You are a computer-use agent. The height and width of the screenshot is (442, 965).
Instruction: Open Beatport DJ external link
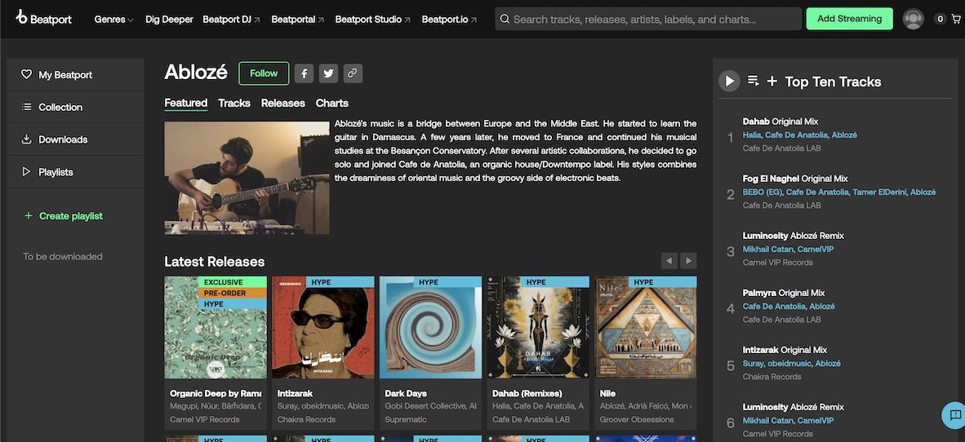point(231,19)
